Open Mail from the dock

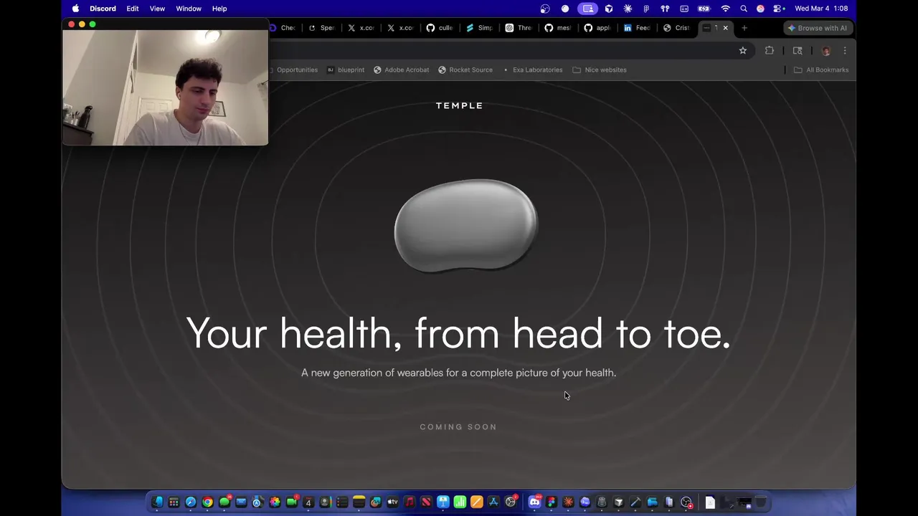241,502
